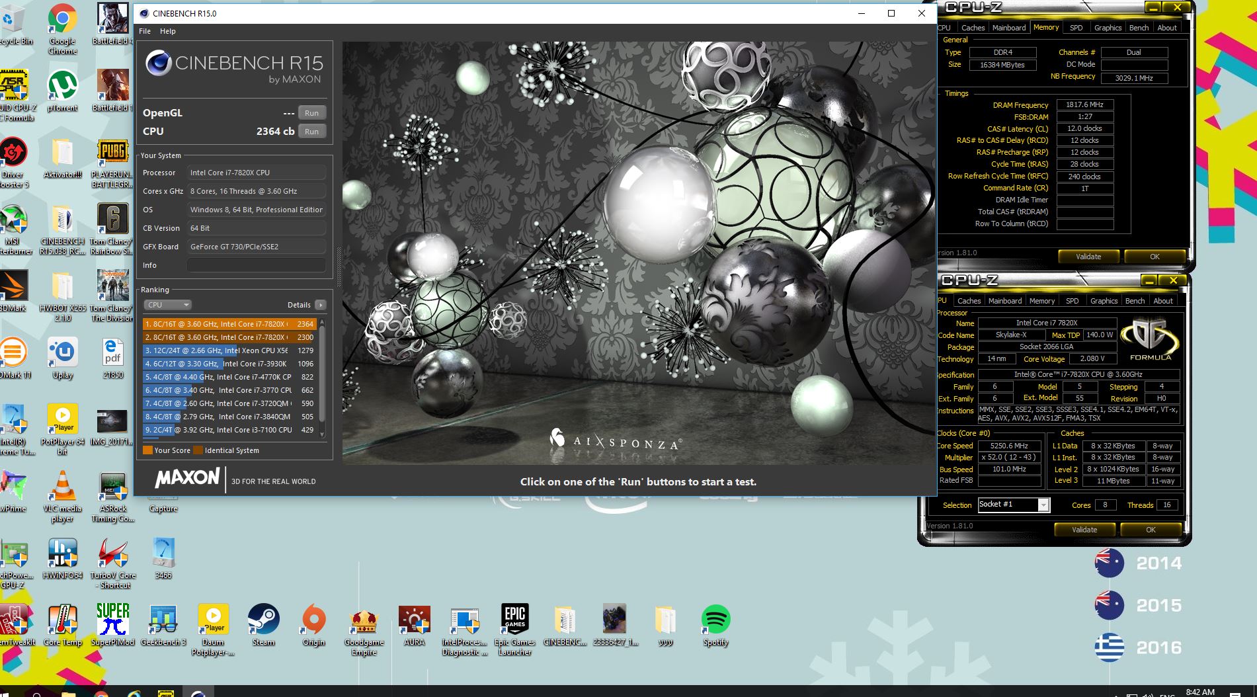Open About tab in lower CPU-Z window
Screen dimensions: 1257x697
click(x=1163, y=301)
